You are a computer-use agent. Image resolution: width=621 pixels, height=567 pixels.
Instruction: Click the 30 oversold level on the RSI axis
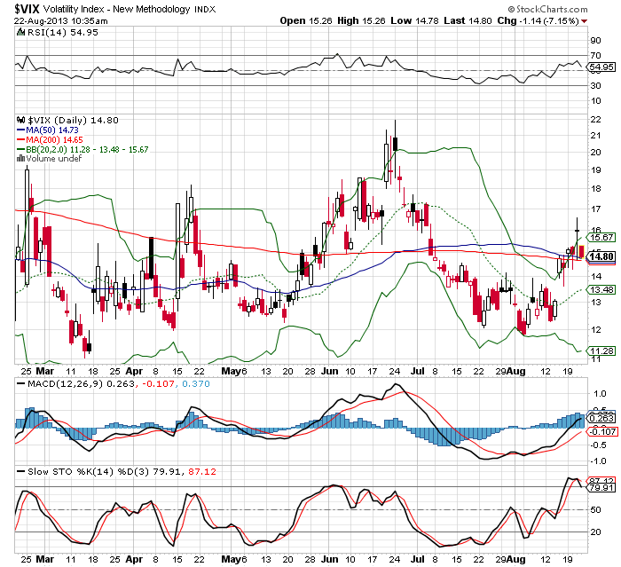595,85
